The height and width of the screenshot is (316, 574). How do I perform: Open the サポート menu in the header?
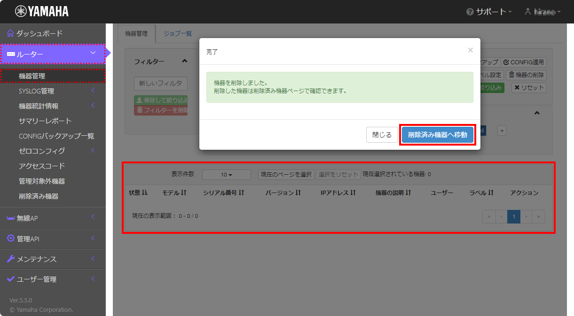point(489,12)
